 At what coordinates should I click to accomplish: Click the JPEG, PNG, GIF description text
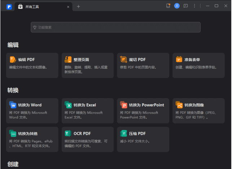click(x=196, y=115)
